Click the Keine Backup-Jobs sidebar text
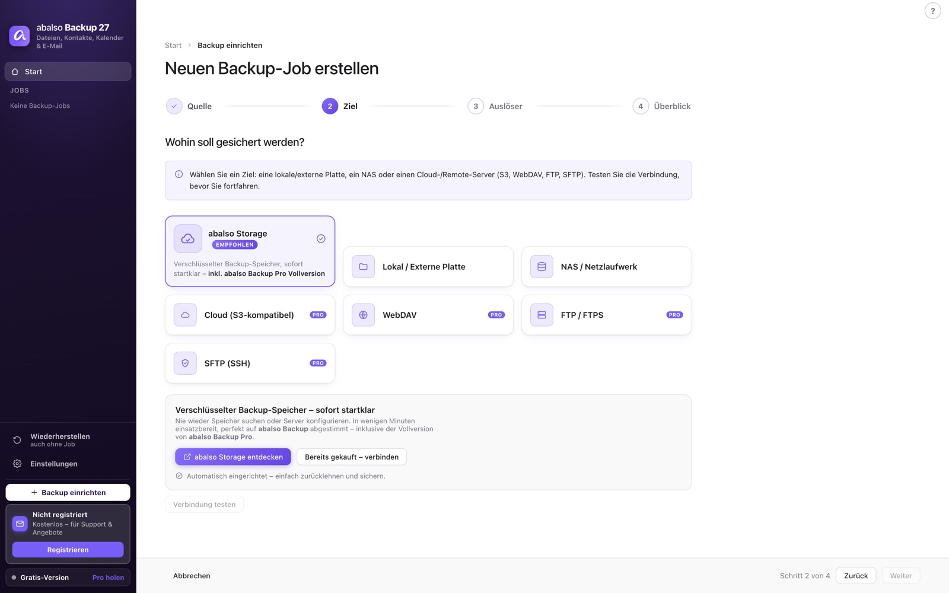 (x=40, y=106)
